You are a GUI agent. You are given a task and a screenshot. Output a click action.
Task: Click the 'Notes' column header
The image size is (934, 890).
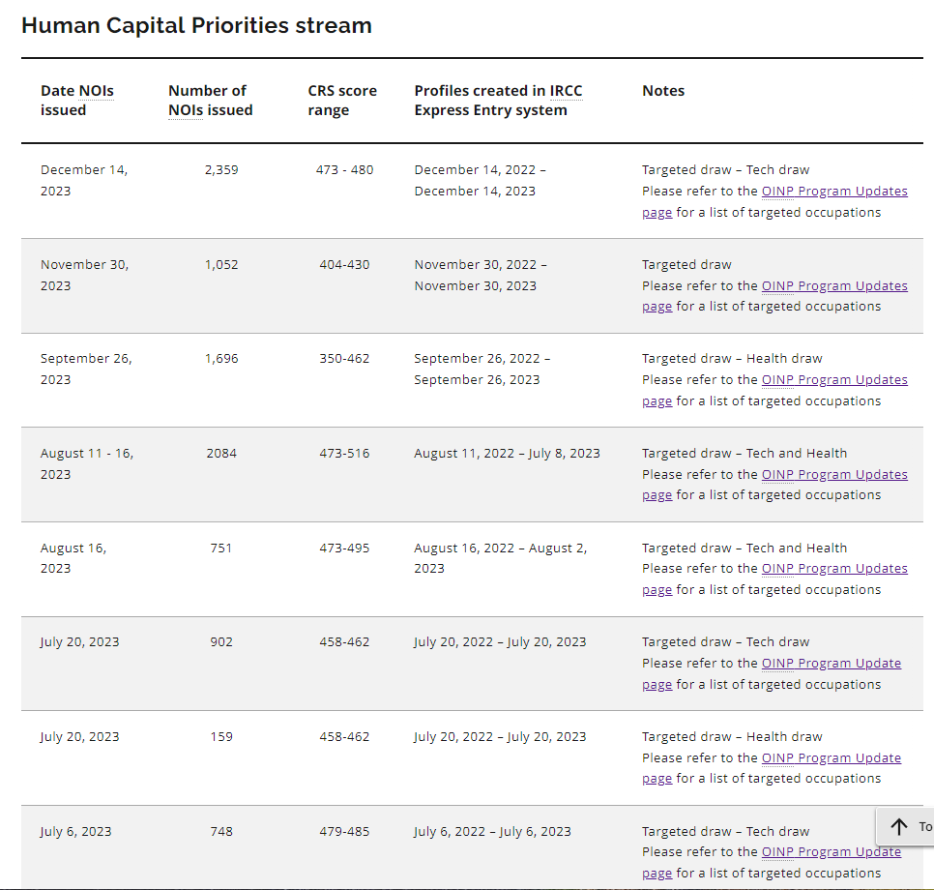point(663,91)
